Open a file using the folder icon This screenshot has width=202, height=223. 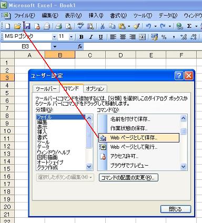point(17,26)
